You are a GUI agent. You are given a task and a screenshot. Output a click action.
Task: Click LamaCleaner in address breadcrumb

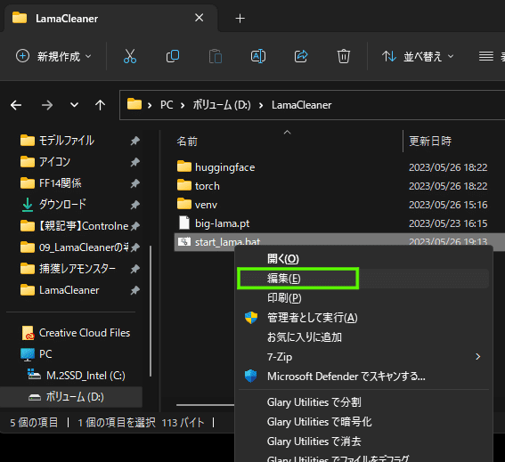[301, 105]
